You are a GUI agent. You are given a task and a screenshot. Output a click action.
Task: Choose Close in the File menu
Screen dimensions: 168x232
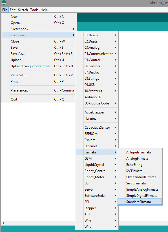[x=39, y=41]
